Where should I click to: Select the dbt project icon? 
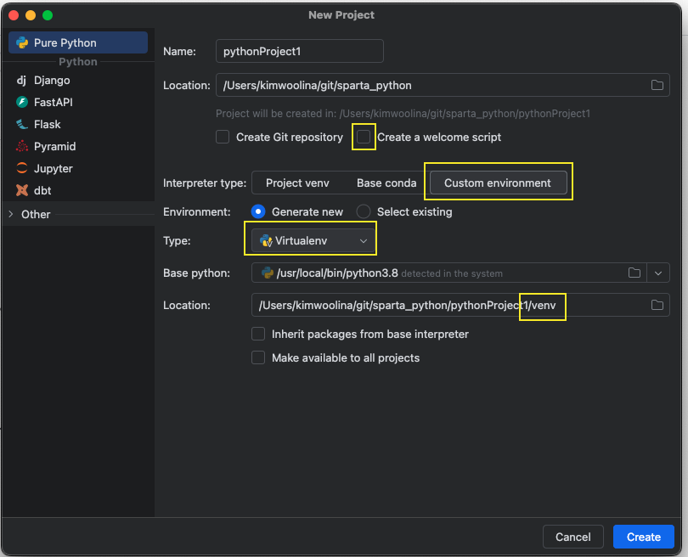22,190
